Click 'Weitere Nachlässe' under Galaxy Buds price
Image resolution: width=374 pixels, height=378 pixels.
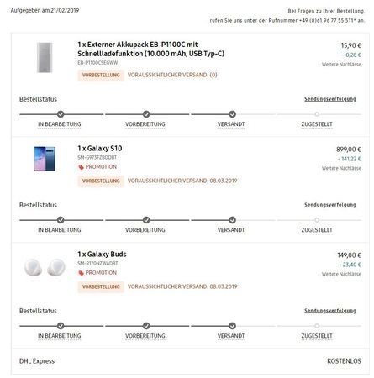(x=341, y=274)
